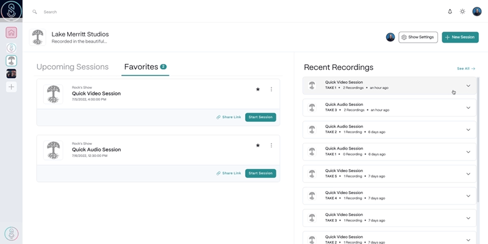488x244 pixels.
Task: Click the New Session button
Action: [460, 37]
